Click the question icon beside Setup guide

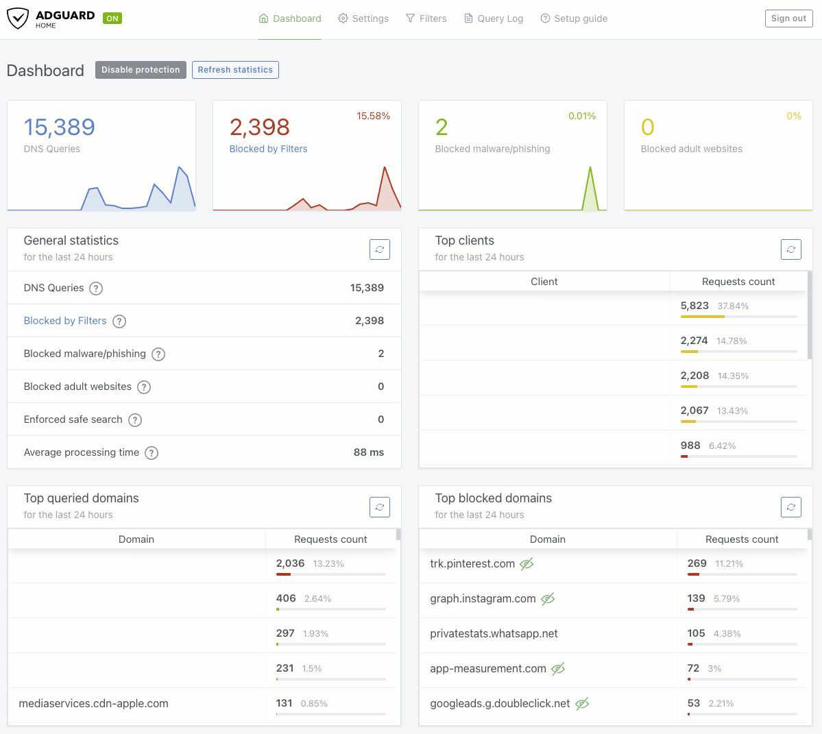pyautogui.click(x=545, y=19)
